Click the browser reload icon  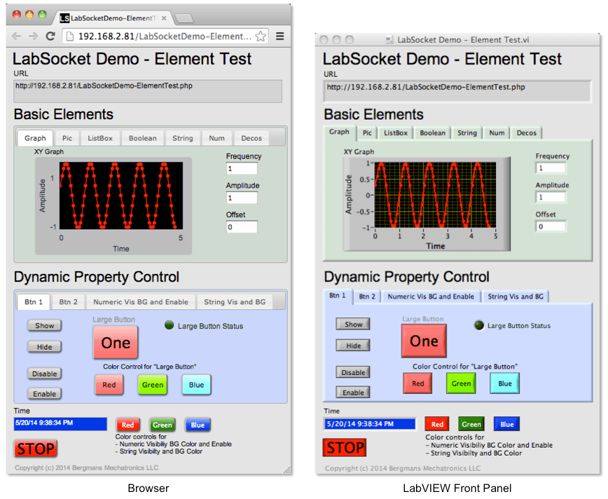click(49, 34)
